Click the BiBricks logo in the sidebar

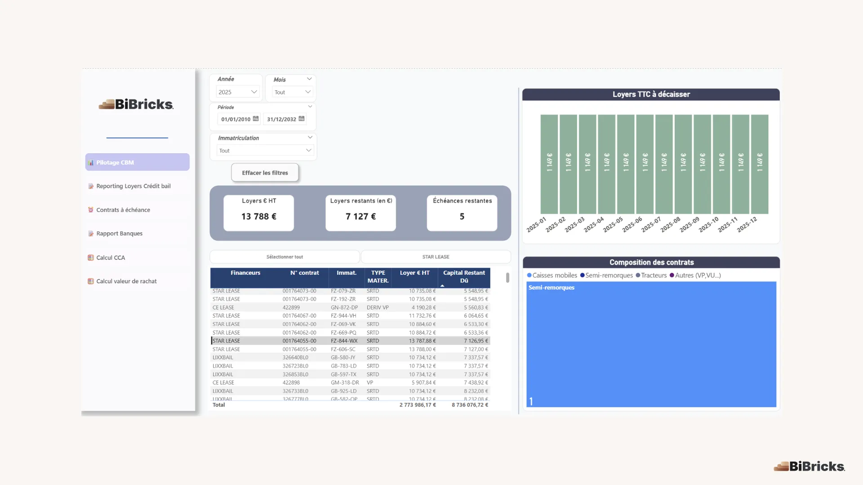point(136,104)
